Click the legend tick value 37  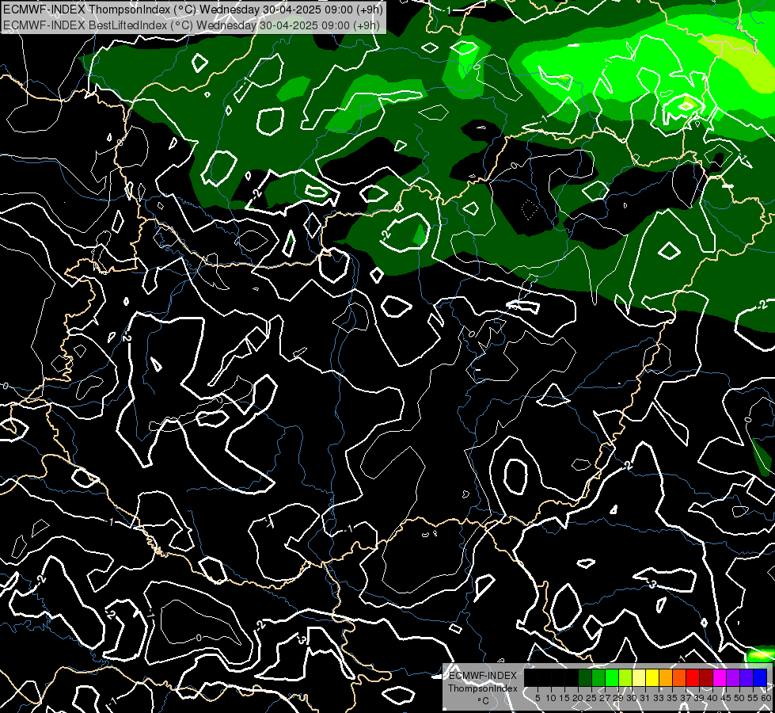pos(686,698)
